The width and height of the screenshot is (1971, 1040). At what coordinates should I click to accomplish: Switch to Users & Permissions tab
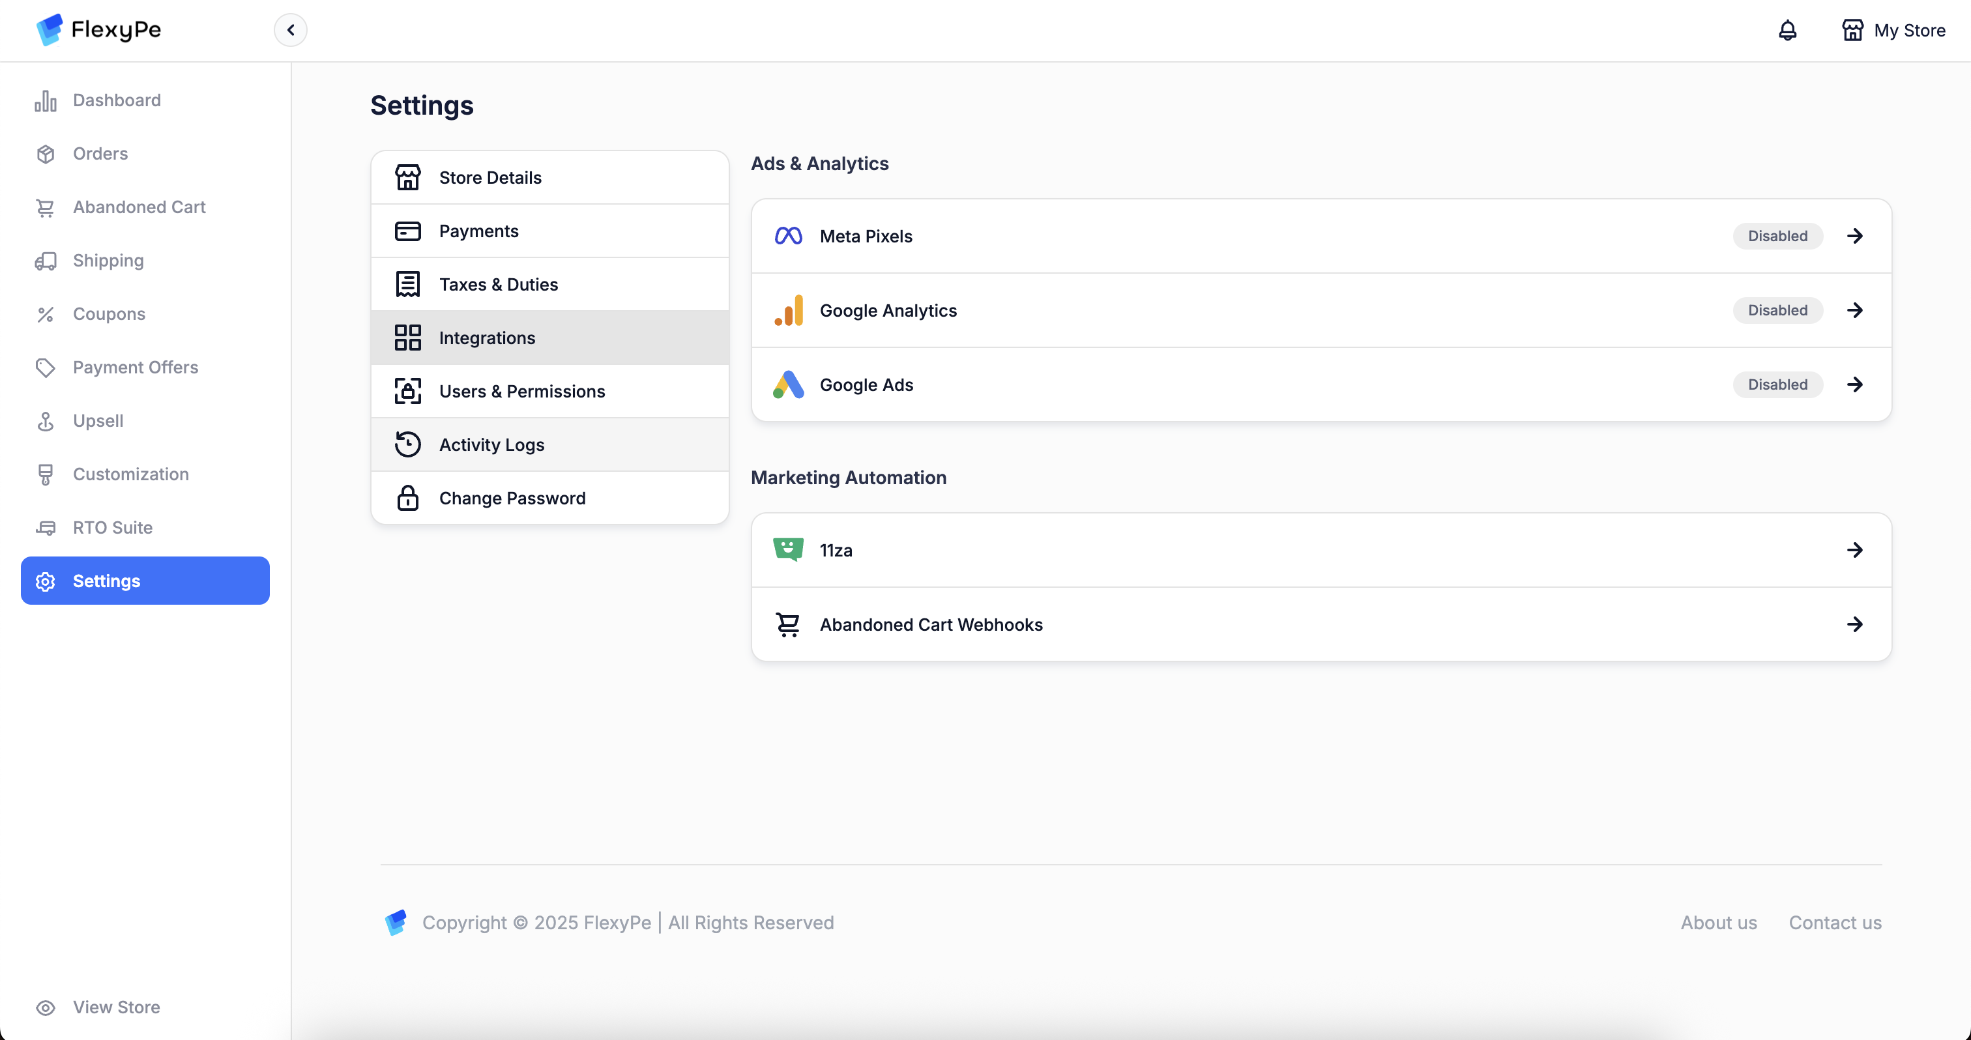point(522,392)
